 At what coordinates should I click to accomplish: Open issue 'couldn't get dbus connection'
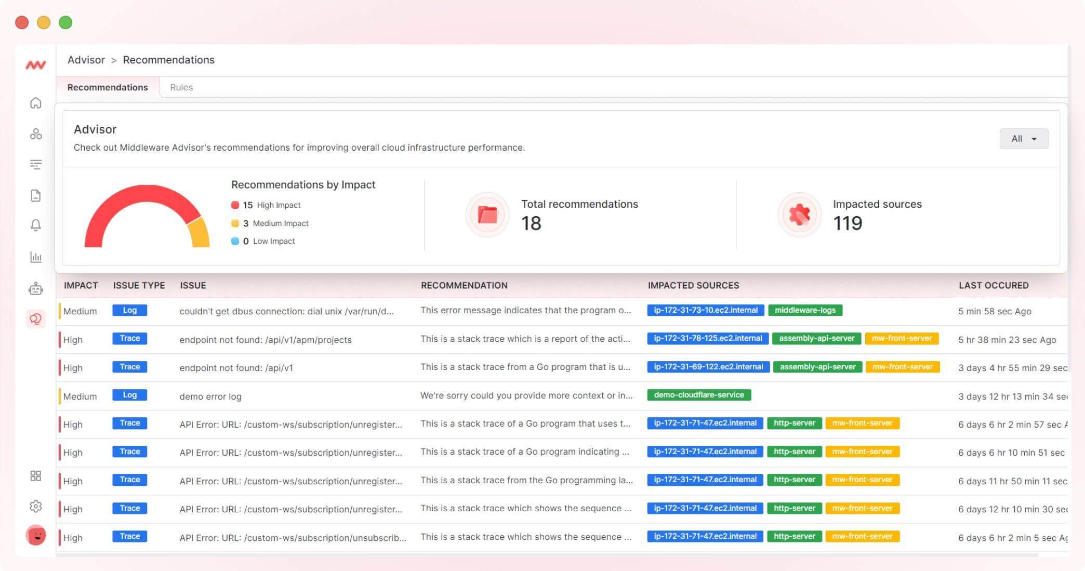[286, 311]
